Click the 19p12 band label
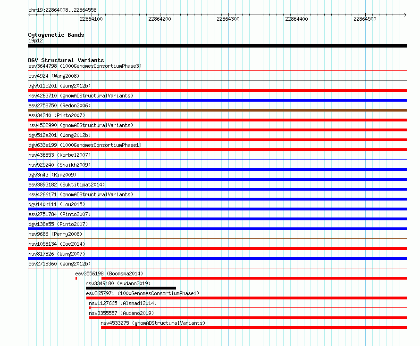Screen dimensions: 420x346 [x=35, y=40]
